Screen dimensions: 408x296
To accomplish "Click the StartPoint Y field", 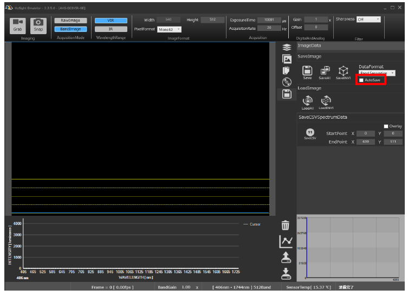I will [393, 133].
